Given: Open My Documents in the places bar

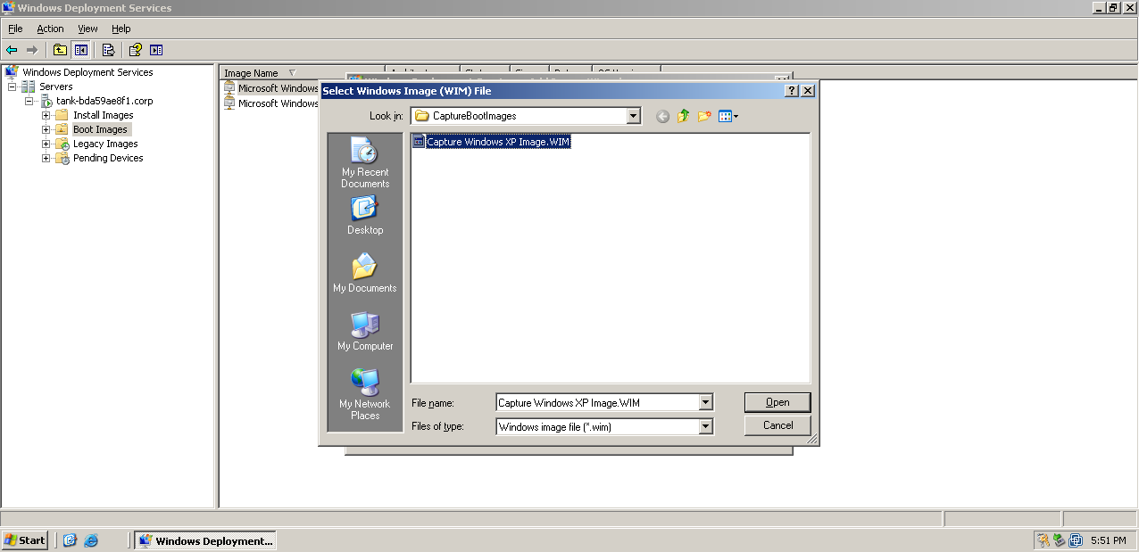Looking at the screenshot, I should tap(365, 274).
